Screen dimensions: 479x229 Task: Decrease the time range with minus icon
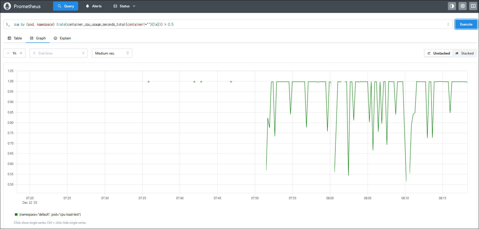click(8, 53)
